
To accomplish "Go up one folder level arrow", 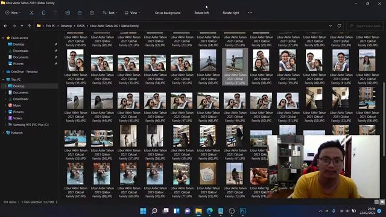I will coord(30,26).
